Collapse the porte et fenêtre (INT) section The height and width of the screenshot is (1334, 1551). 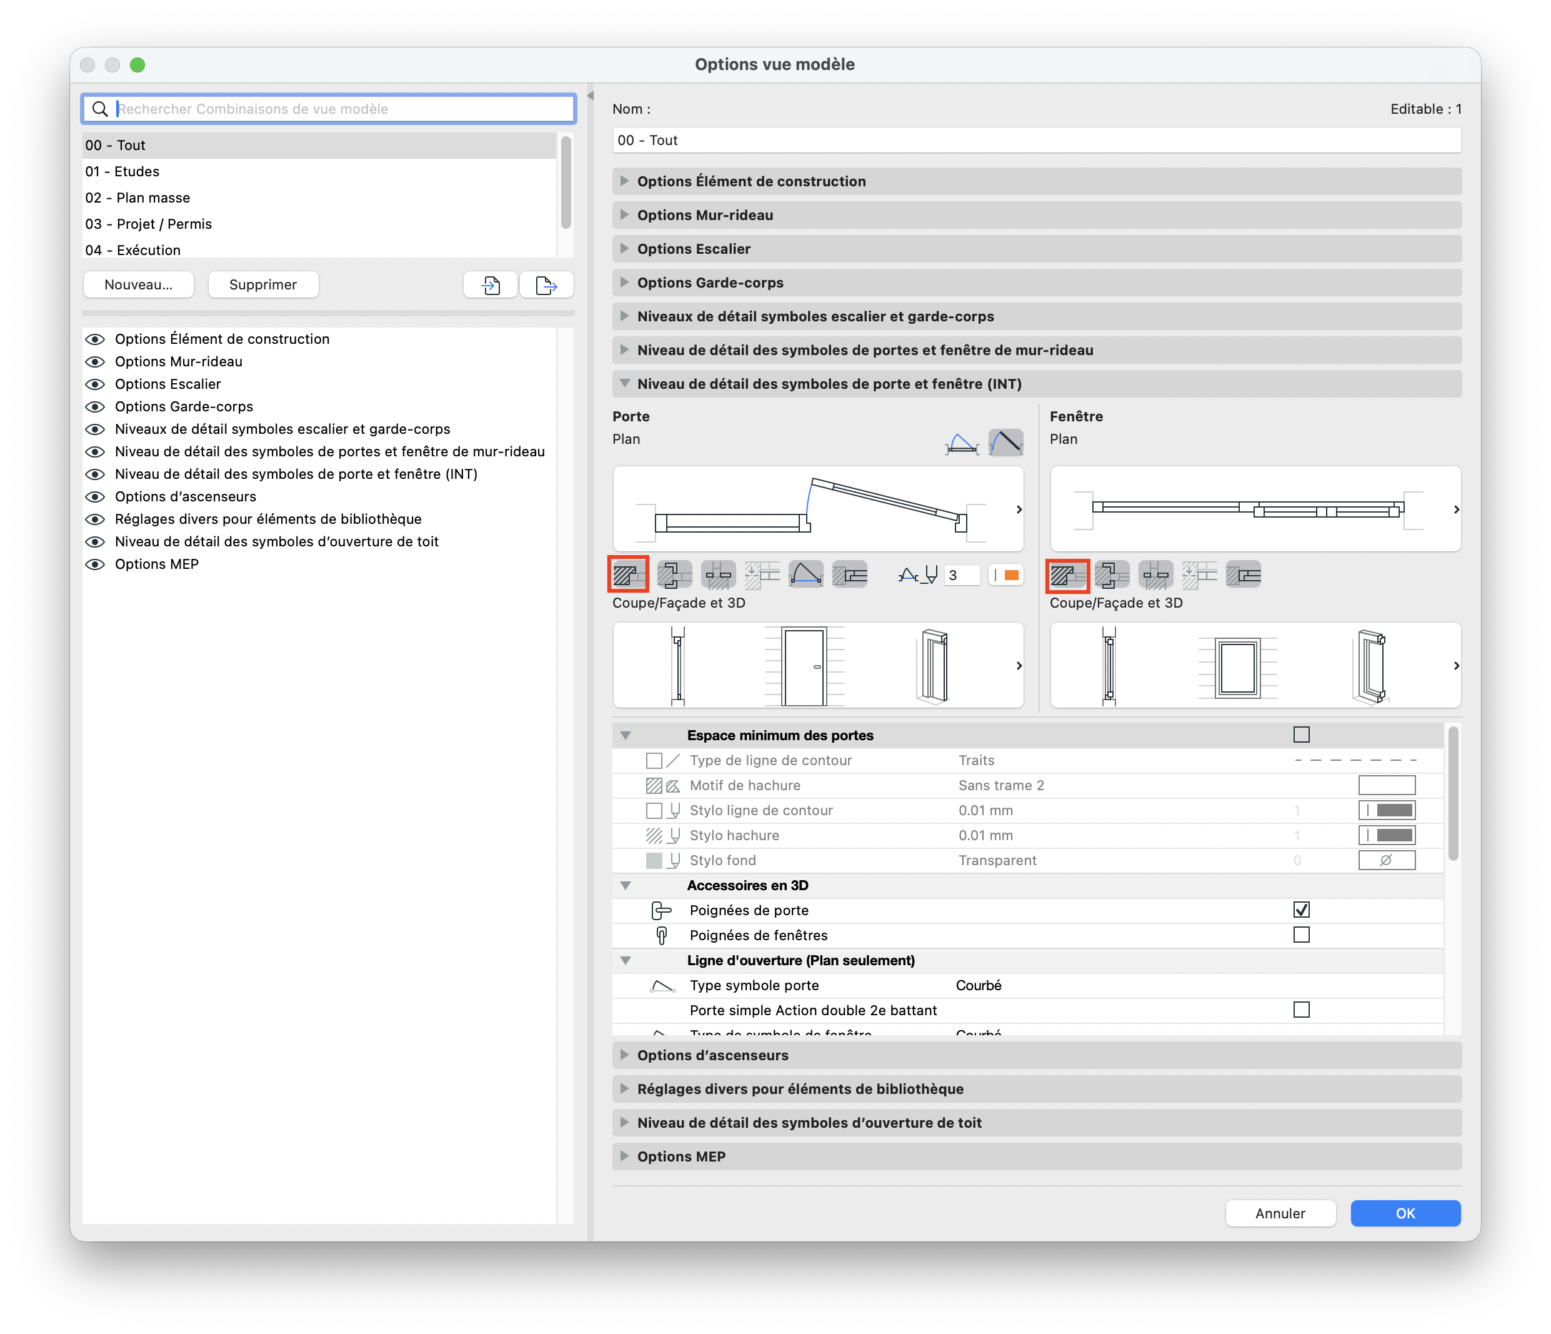point(1036,383)
